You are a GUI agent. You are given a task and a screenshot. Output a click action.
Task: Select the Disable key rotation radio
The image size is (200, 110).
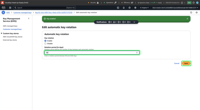click(45, 44)
